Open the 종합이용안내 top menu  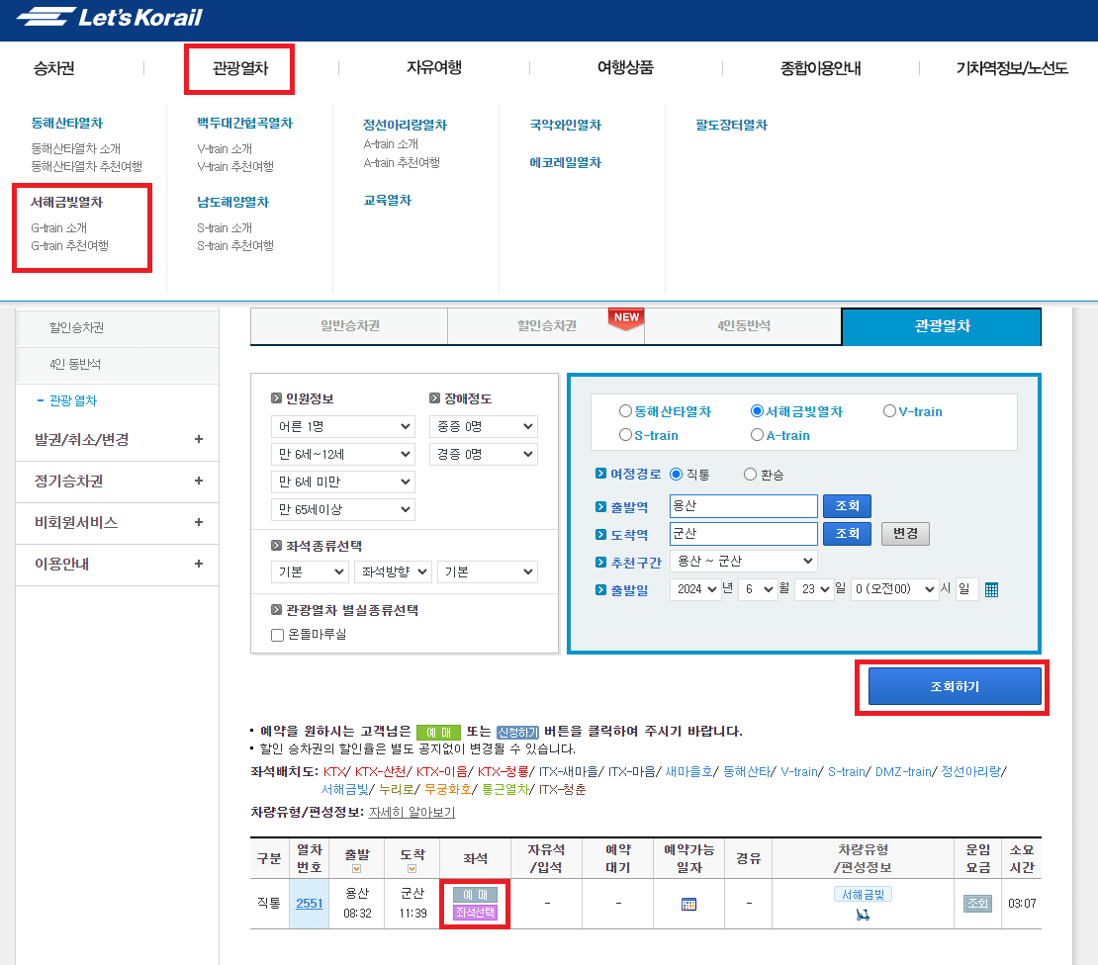(x=821, y=68)
